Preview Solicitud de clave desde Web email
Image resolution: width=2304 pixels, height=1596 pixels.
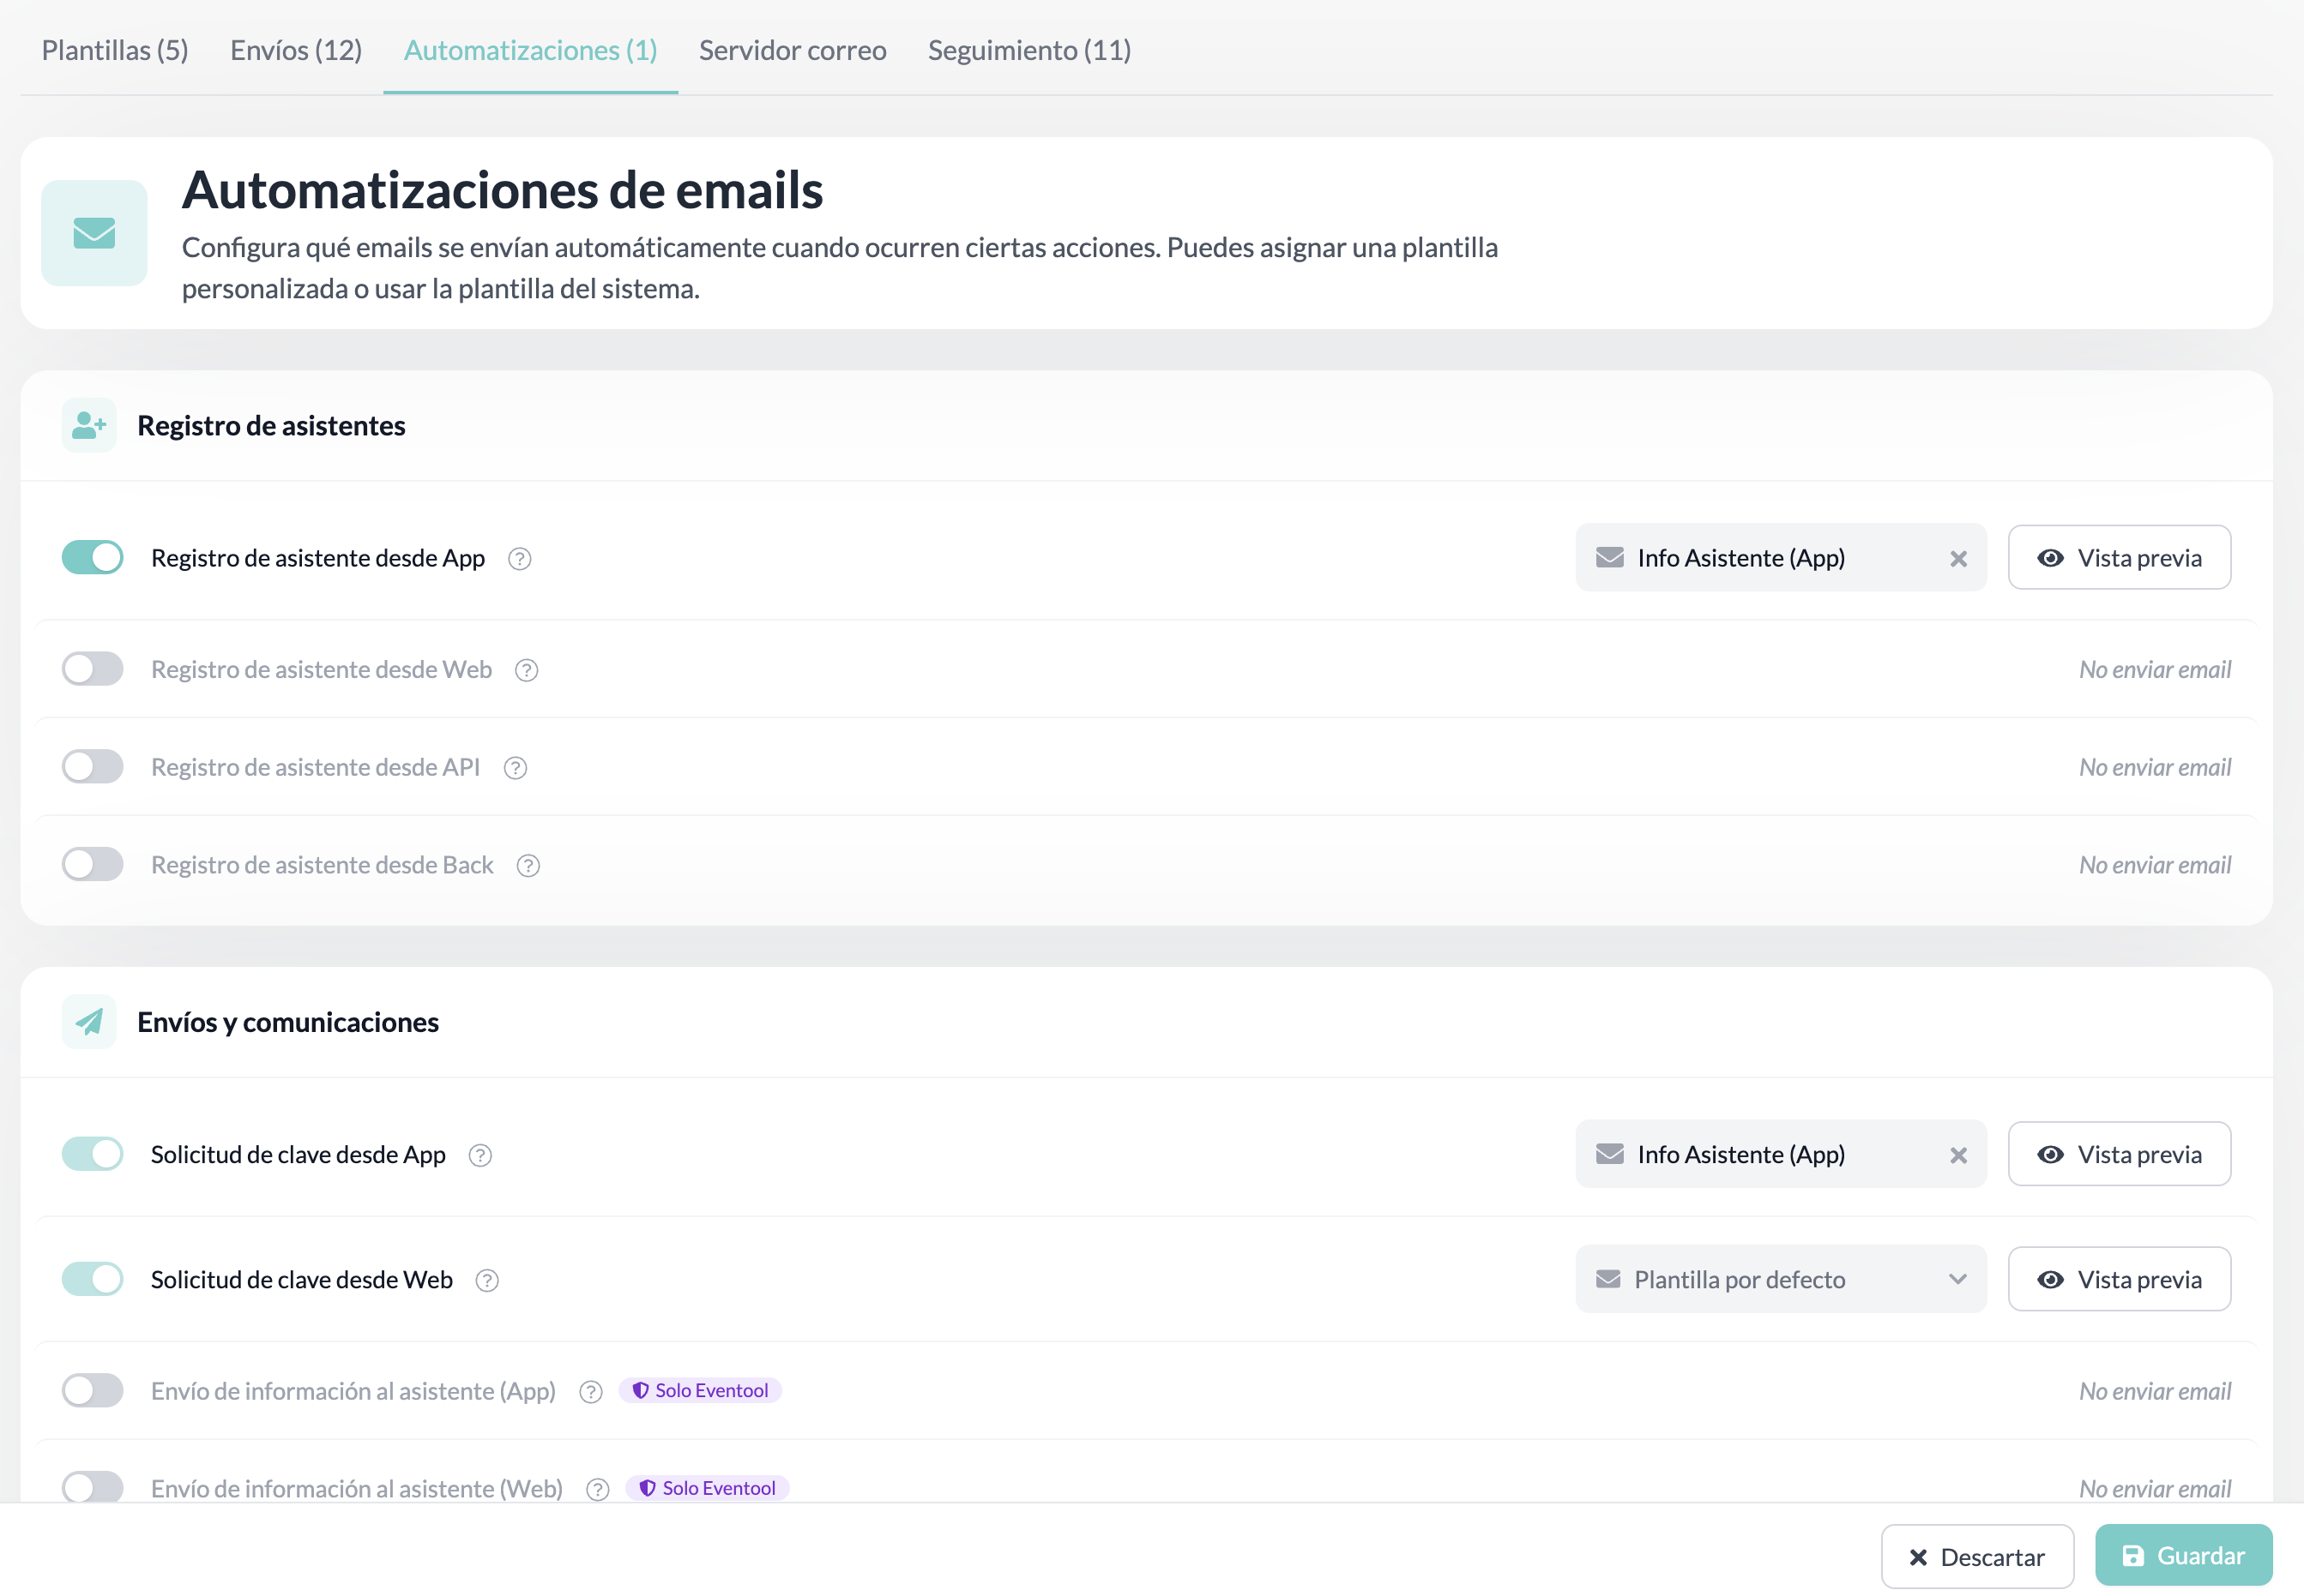2119,1280
